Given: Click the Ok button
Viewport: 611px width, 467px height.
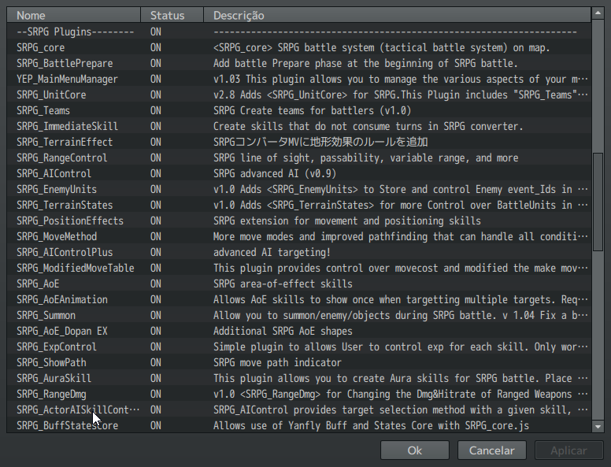Looking at the screenshot, I should [415, 450].
